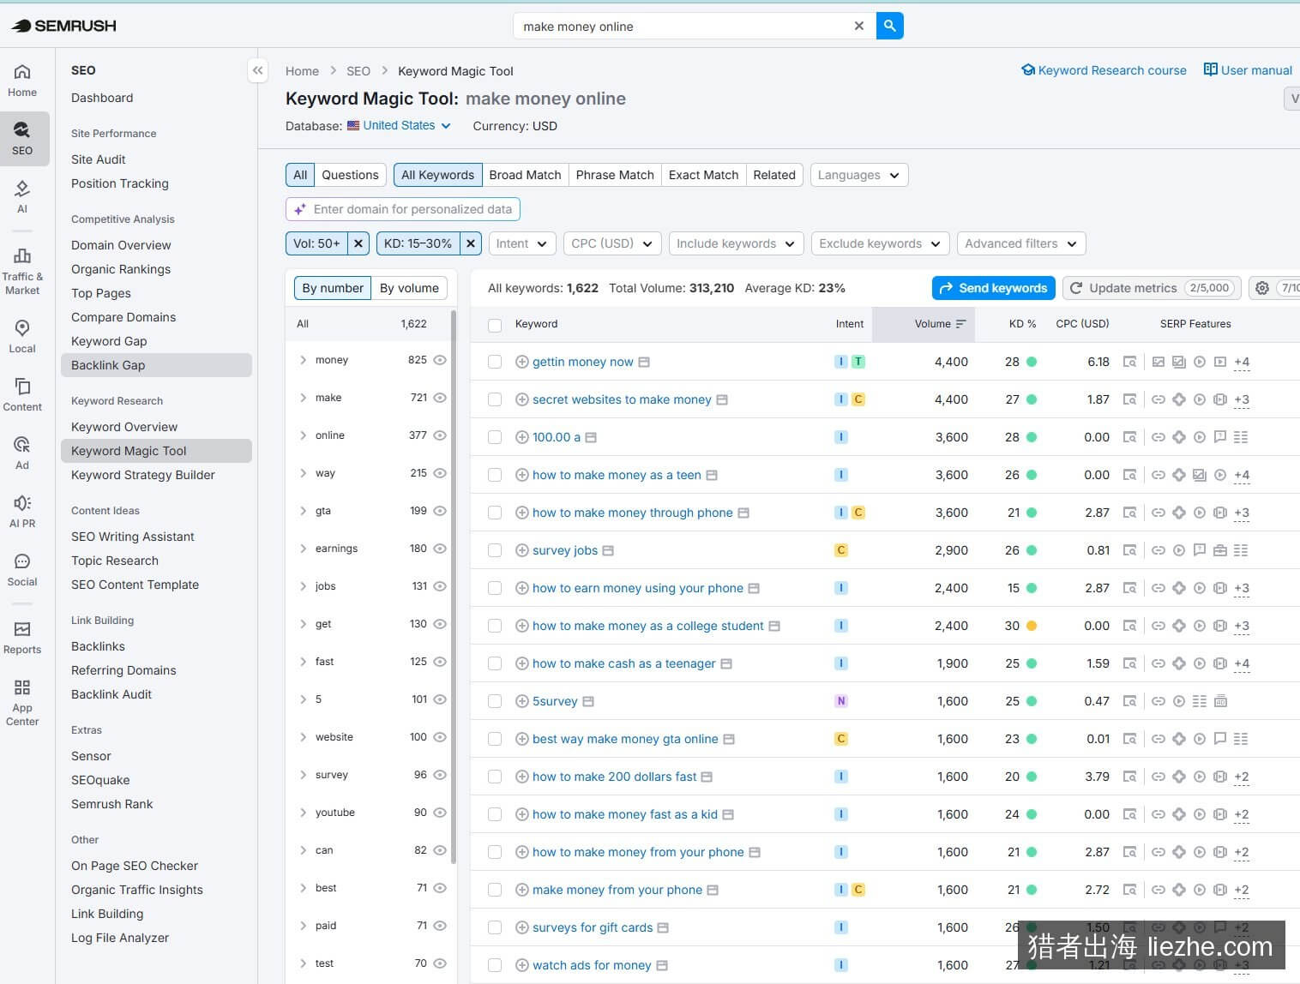1300x984 pixels.
Task: Switch to the Questions tab
Action: pyautogui.click(x=350, y=175)
